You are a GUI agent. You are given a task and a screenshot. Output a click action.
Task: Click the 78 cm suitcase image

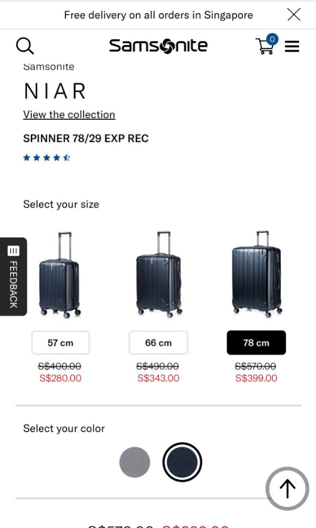coord(257,279)
